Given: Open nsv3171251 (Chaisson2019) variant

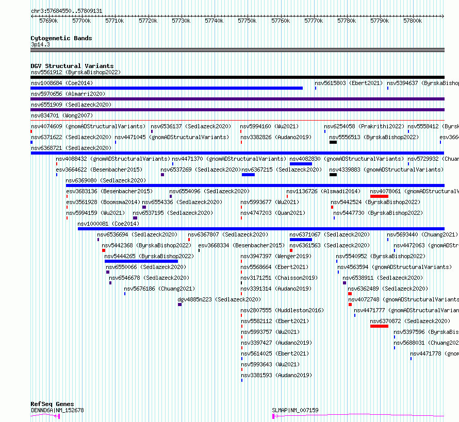Looking at the screenshot, I should click(279, 278).
